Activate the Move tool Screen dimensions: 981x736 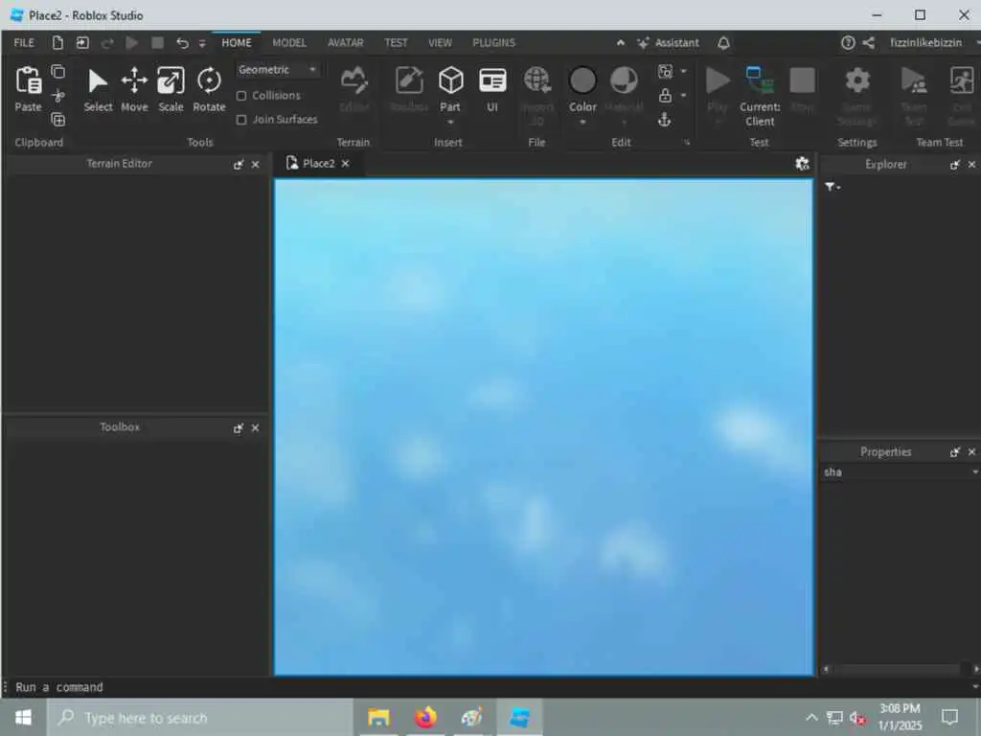(x=134, y=89)
